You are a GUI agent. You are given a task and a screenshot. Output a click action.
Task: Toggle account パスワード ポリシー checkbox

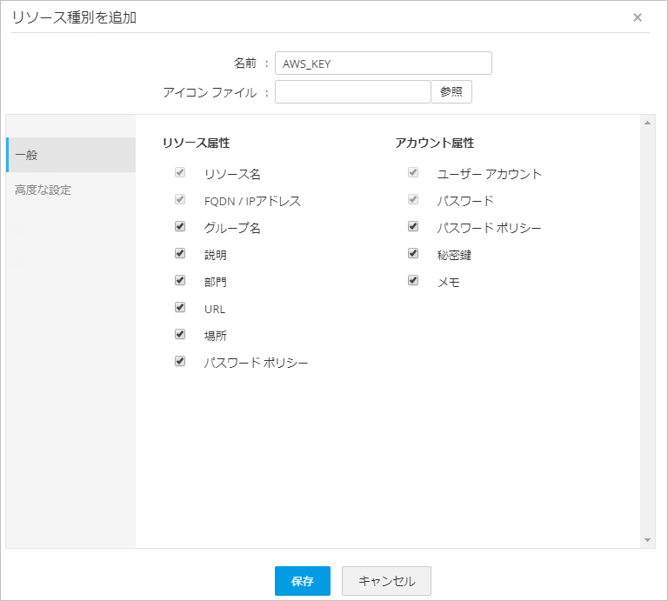pos(413,227)
